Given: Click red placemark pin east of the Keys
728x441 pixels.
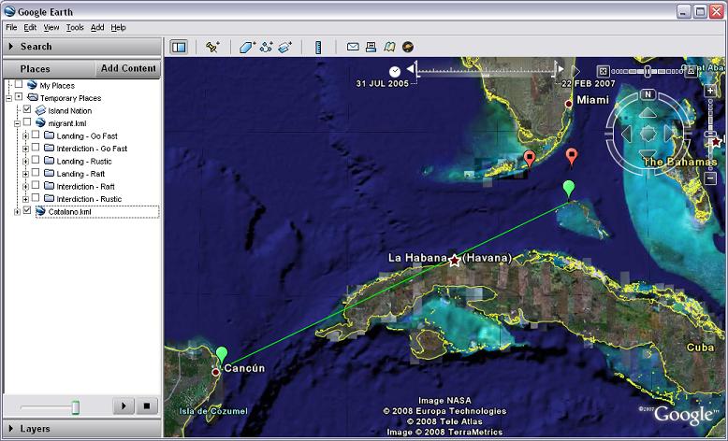Looking at the screenshot, I should point(572,156).
